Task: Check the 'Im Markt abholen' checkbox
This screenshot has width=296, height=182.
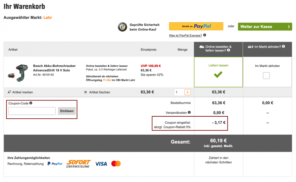Action: (x=266, y=76)
